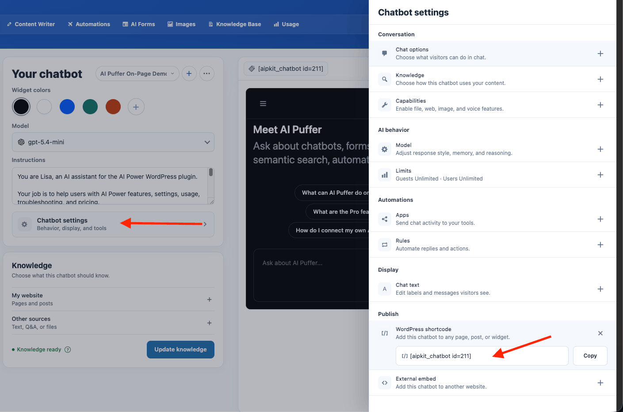Expand the Rules row
The width and height of the screenshot is (623, 412).
click(600, 245)
